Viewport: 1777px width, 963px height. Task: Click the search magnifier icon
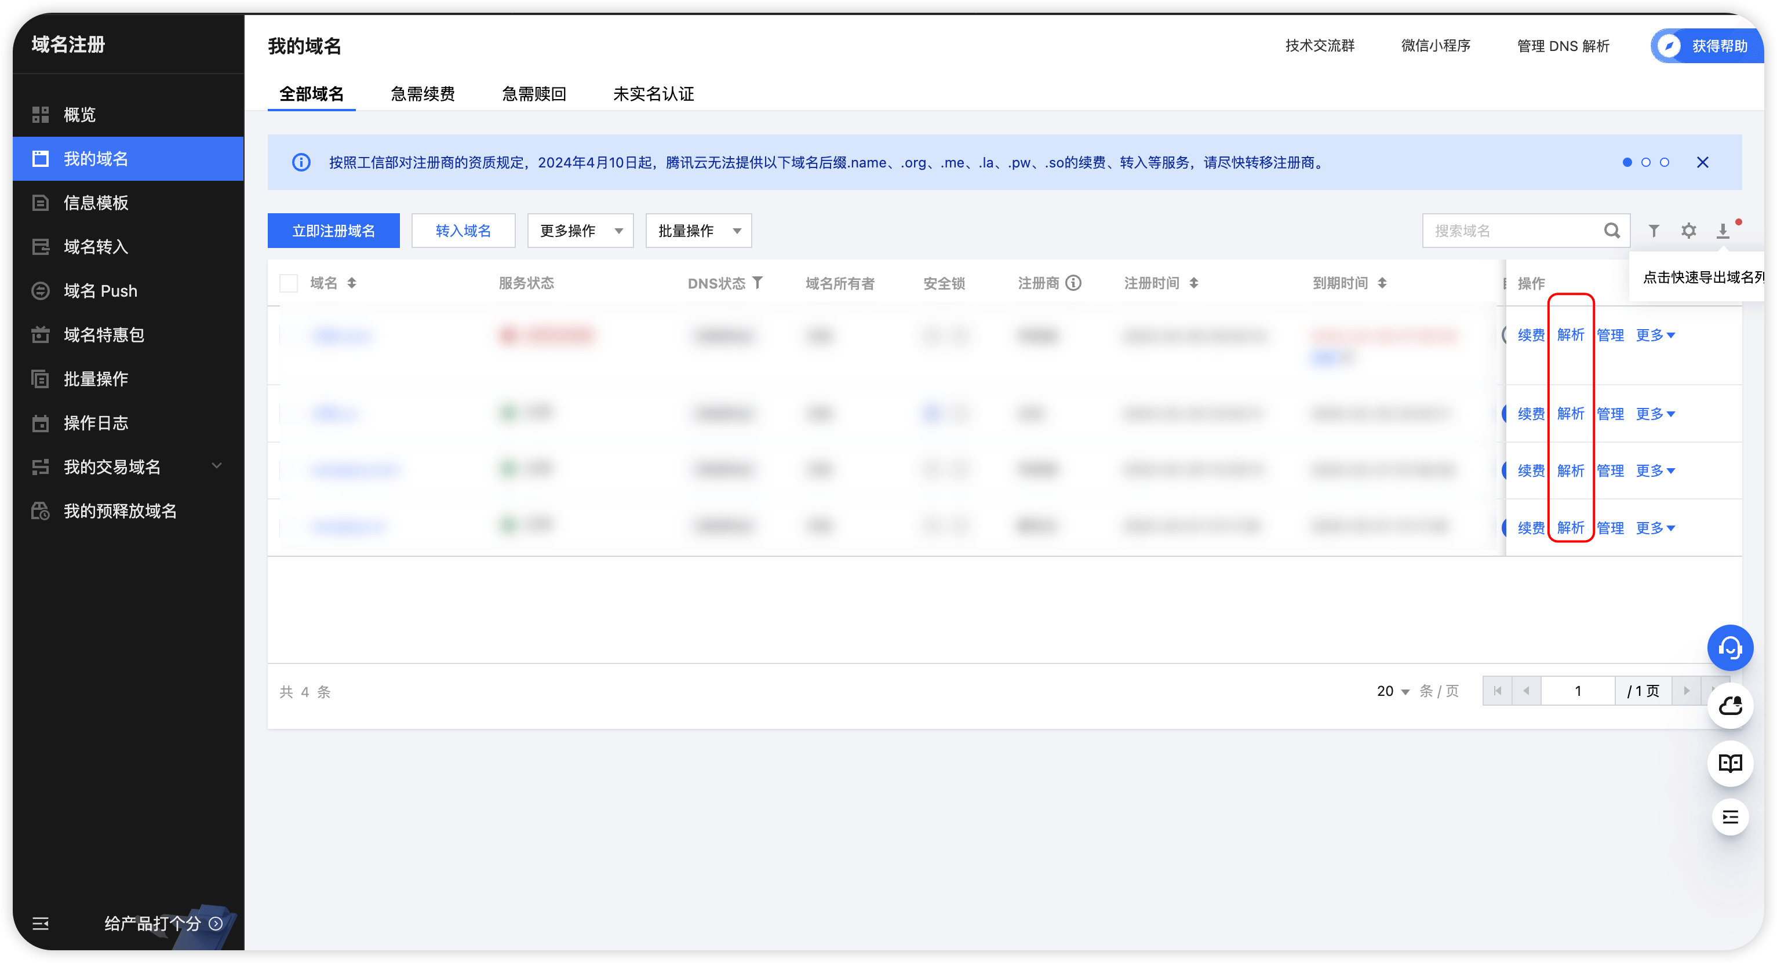[x=1611, y=231]
